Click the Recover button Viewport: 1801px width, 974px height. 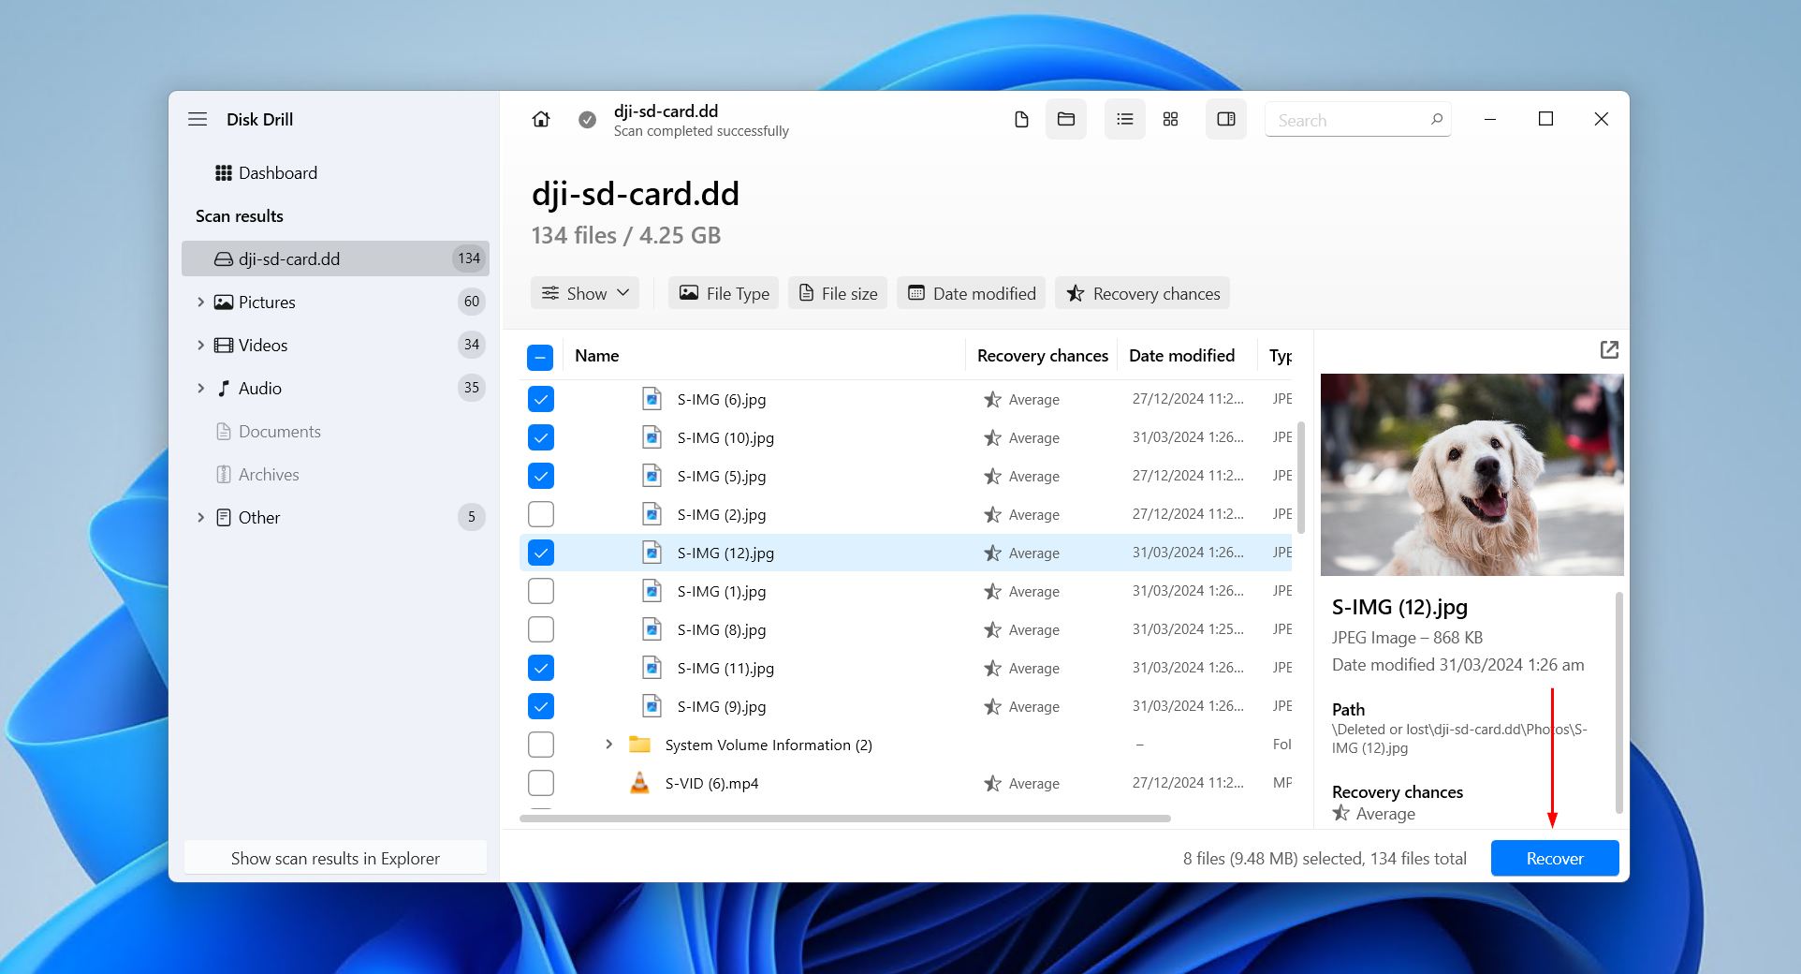[x=1554, y=858]
